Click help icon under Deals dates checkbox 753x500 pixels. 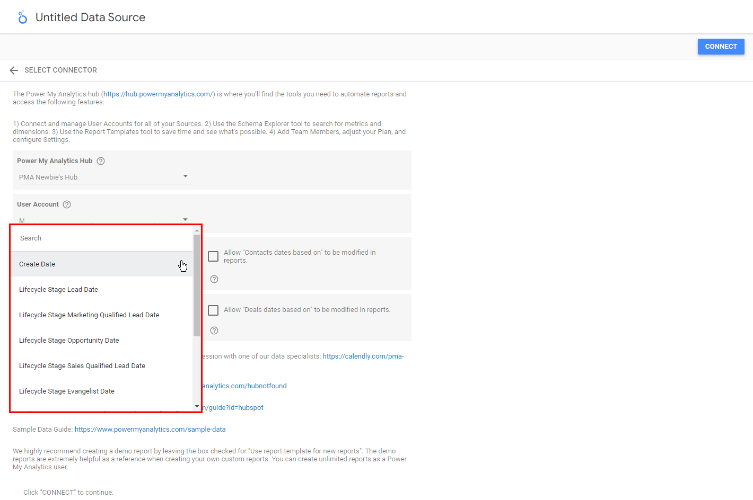pyautogui.click(x=214, y=331)
